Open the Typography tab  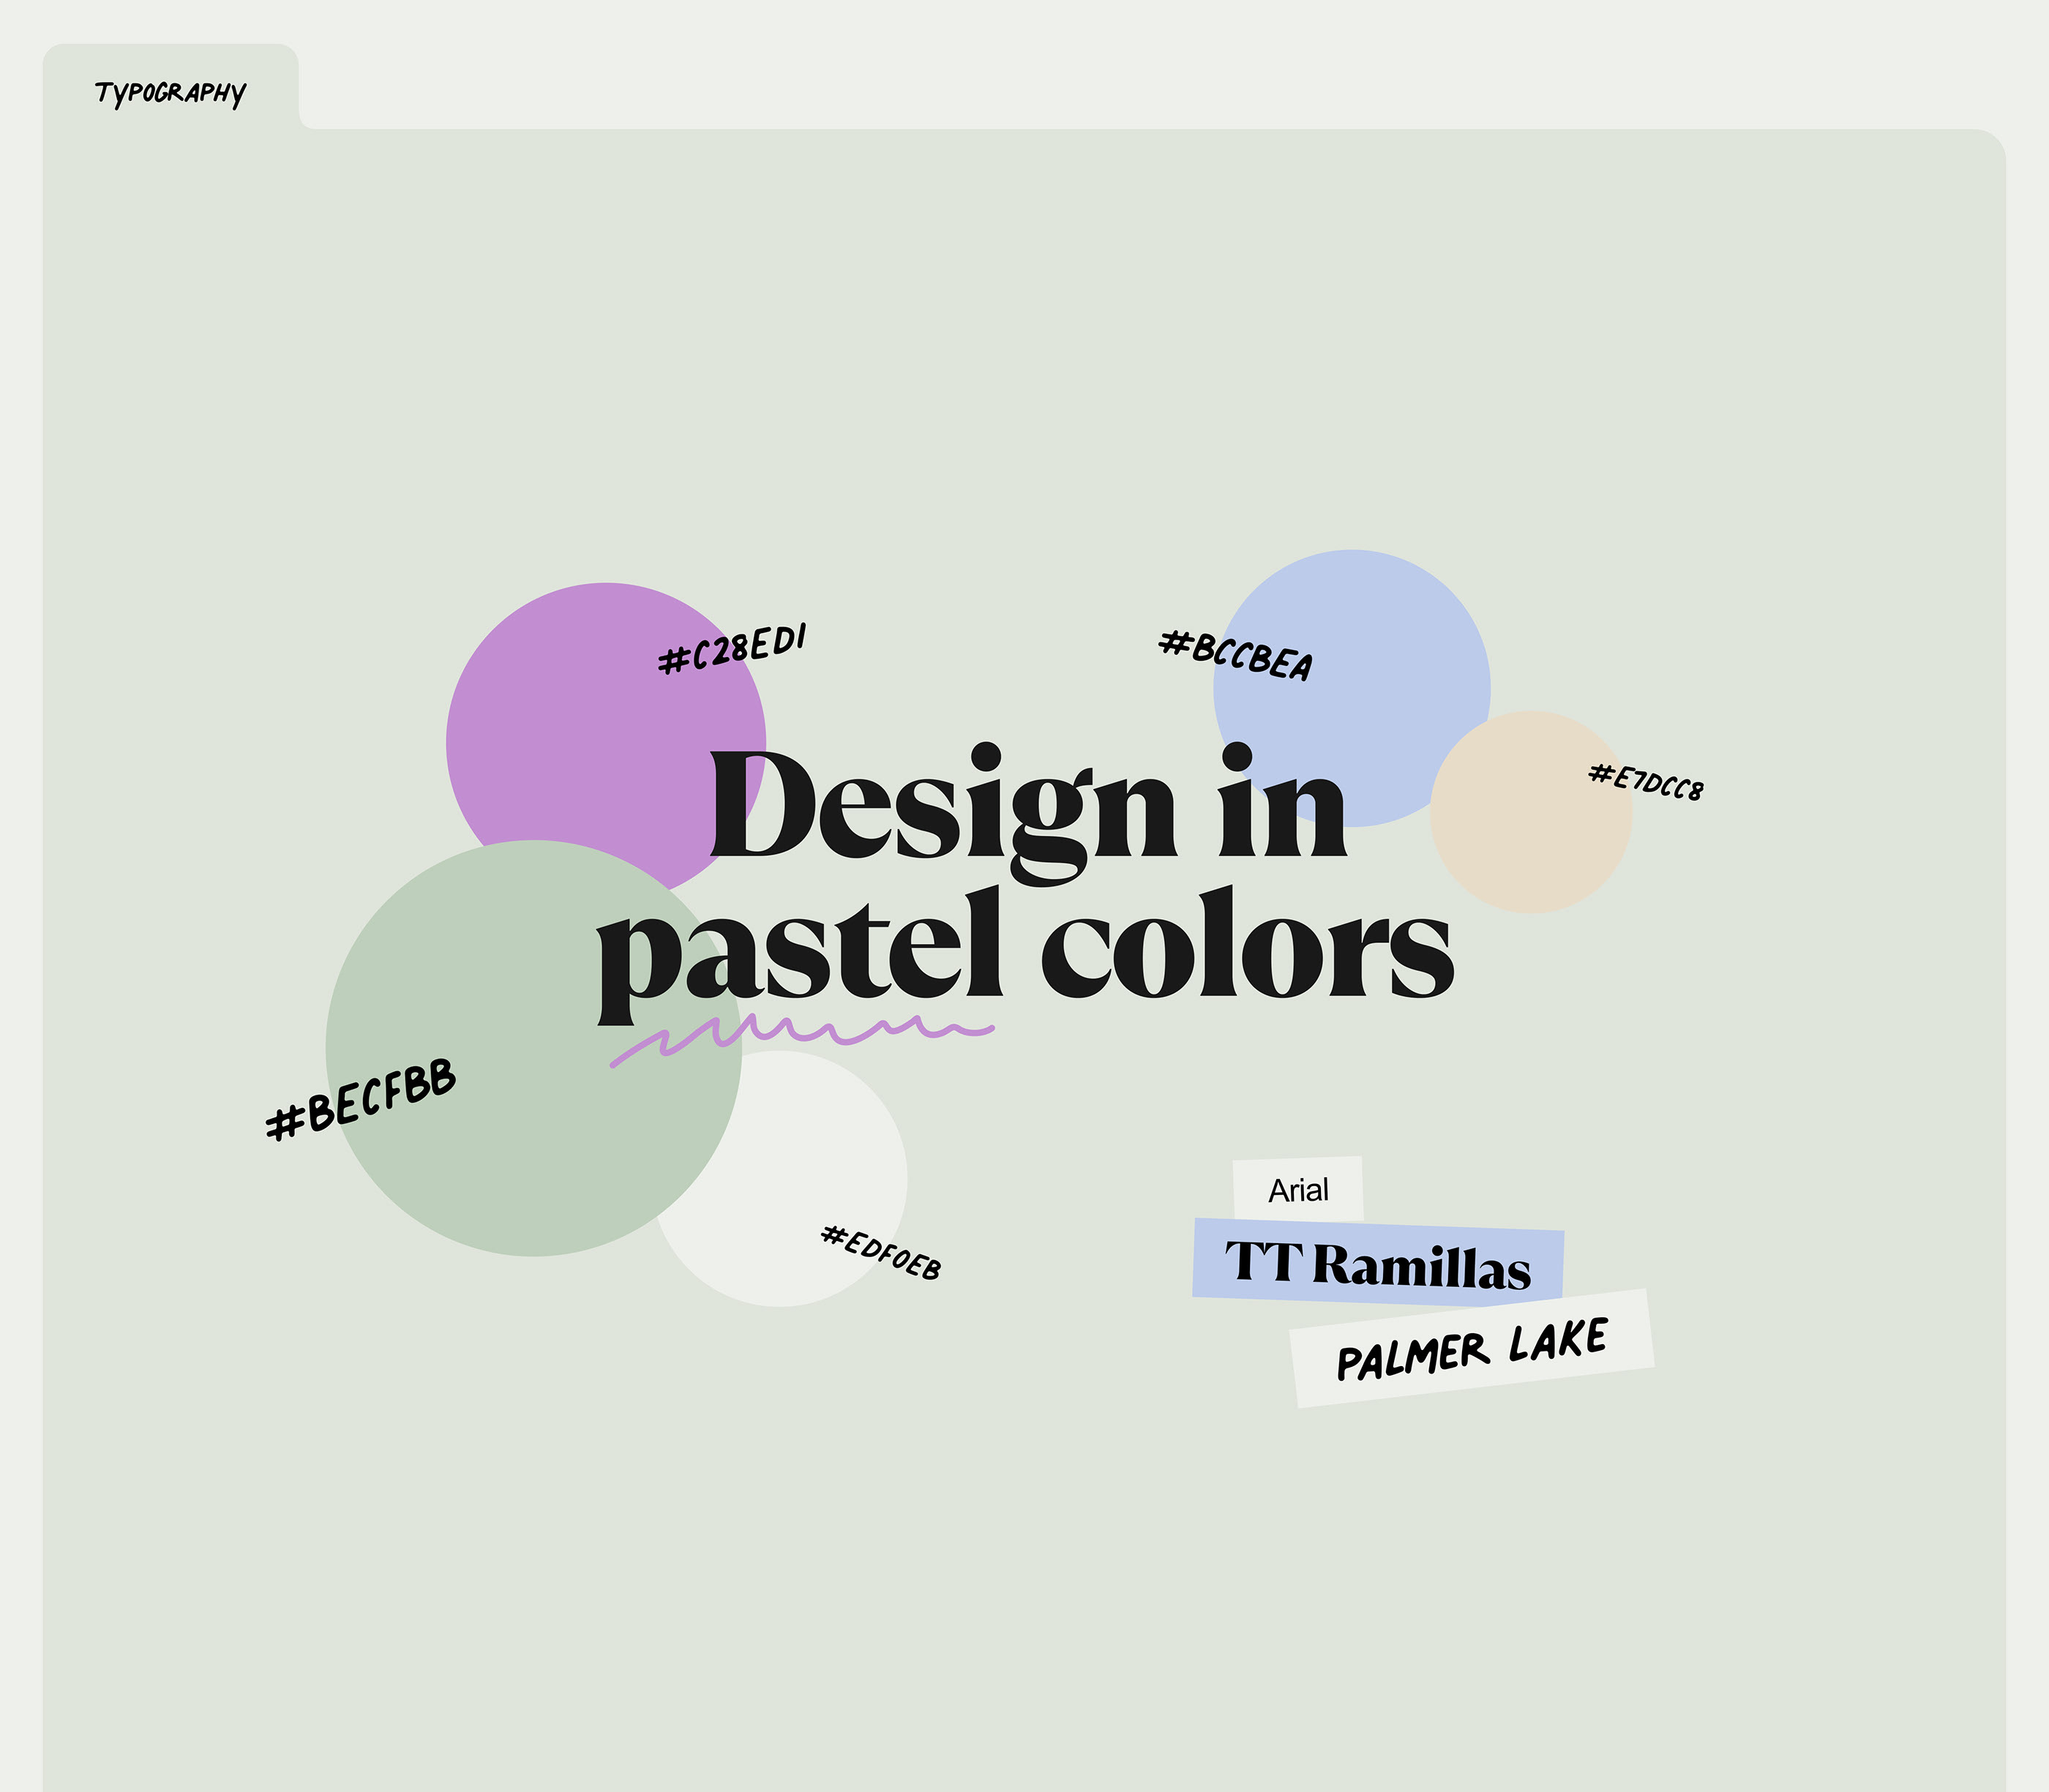tap(170, 93)
